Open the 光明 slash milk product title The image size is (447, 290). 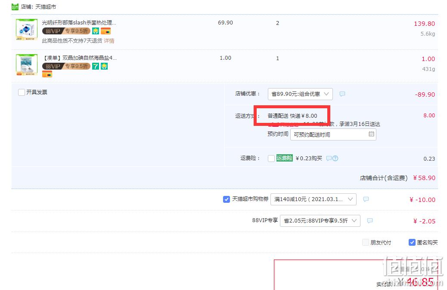79,22
